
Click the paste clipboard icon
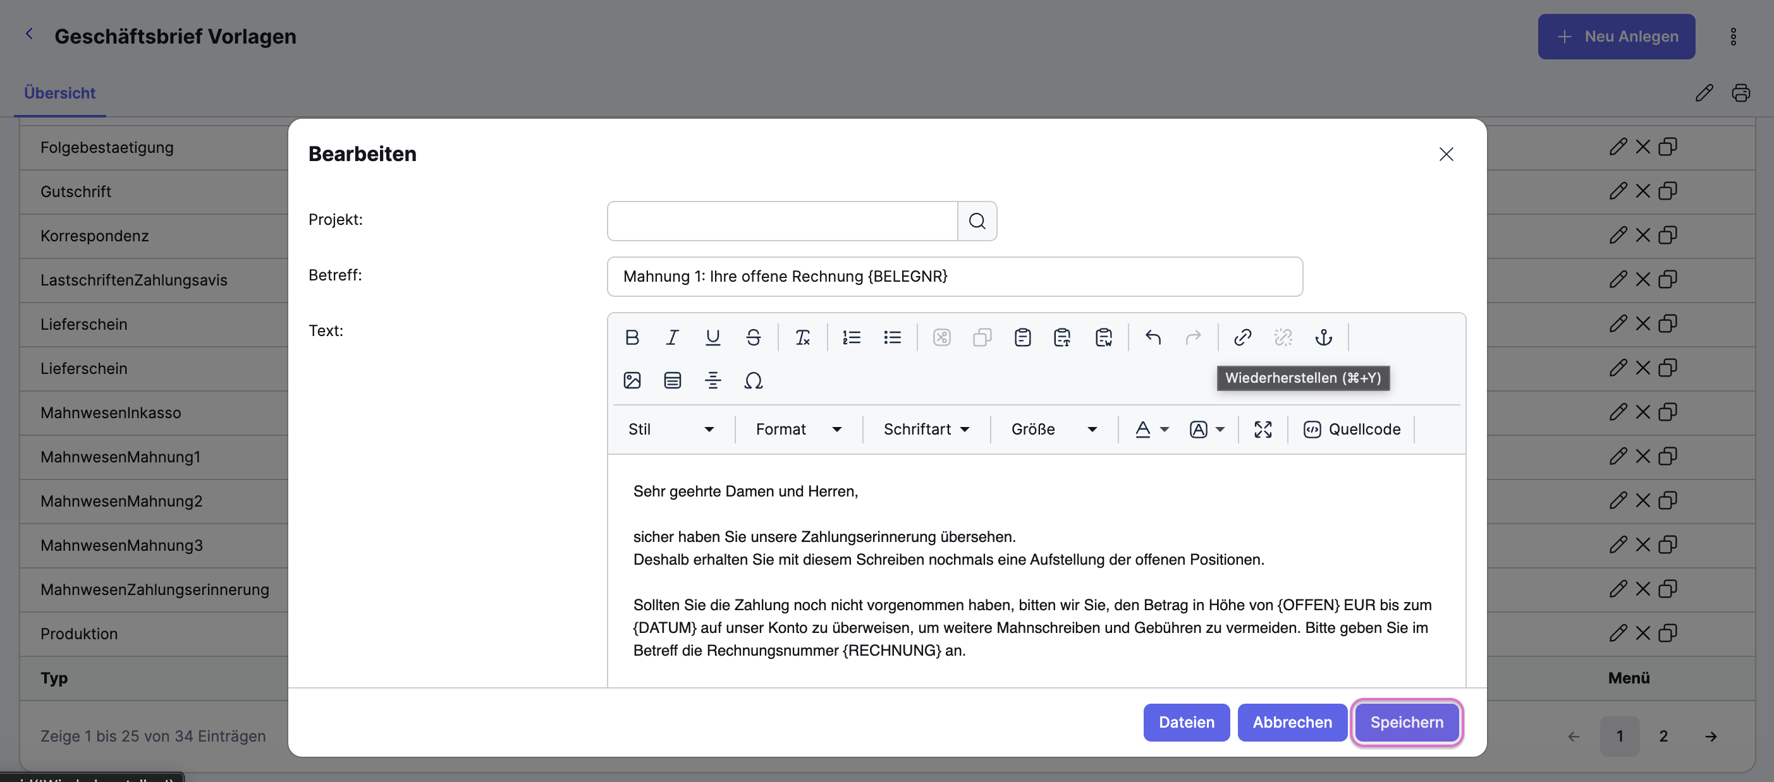1023,337
